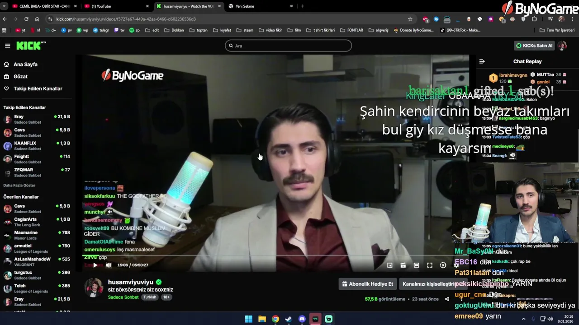Click the Sadece Sohbet category link
Image resolution: width=579 pixels, height=325 pixels.
pyautogui.click(x=123, y=297)
